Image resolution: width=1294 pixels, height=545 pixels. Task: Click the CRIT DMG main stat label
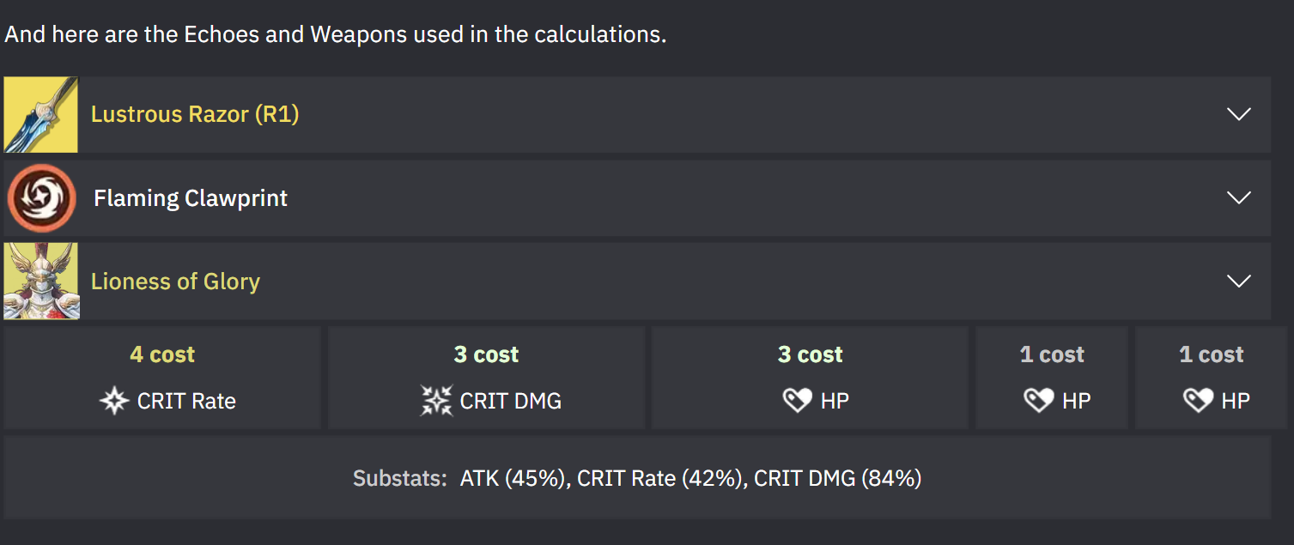tap(510, 401)
